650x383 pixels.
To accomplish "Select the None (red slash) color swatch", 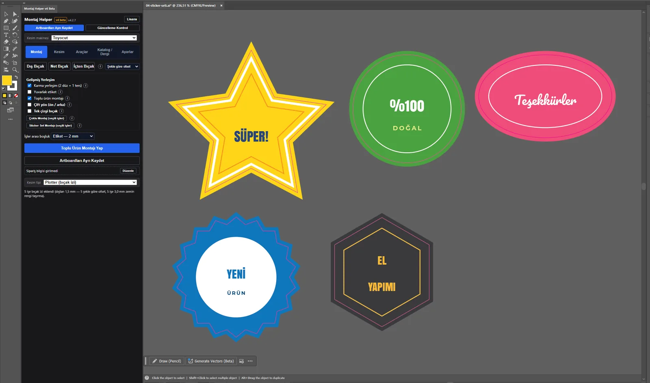I will click(16, 96).
